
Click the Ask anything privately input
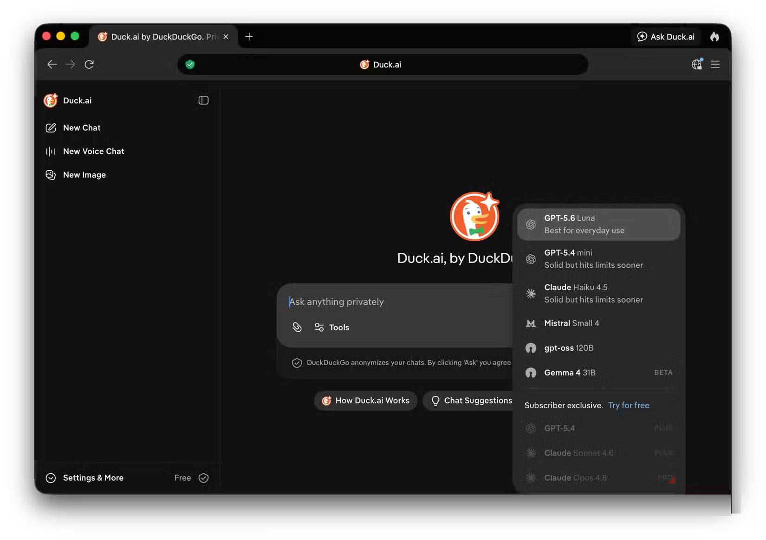[395, 302]
